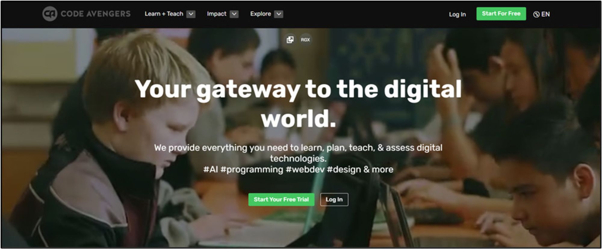This screenshot has width=602, height=249.
Task: Open the Impact menu label
Action: click(x=216, y=14)
